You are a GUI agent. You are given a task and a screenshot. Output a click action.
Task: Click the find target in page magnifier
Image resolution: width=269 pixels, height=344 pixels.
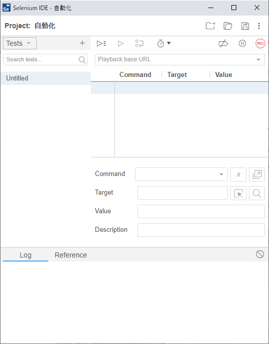pyautogui.click(x=257, y=193)
